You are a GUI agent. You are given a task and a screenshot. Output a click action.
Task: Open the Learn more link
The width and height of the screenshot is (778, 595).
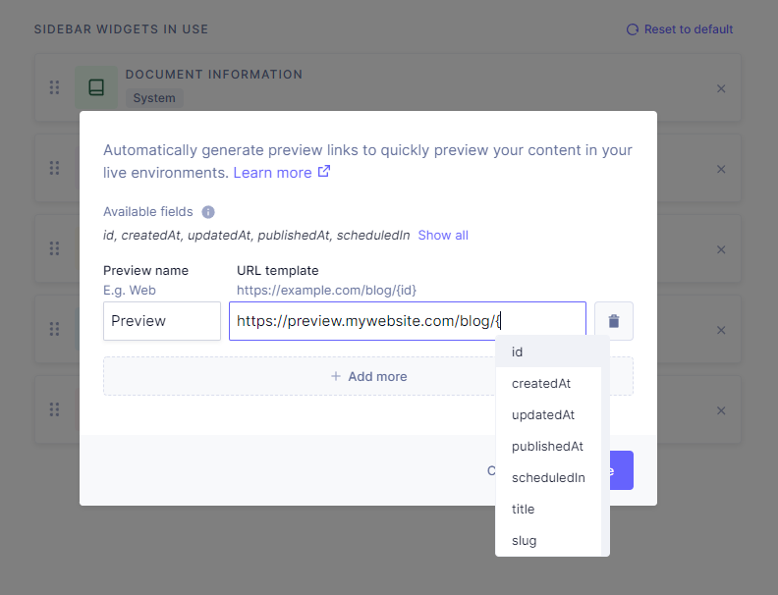[x=281, y=173]
